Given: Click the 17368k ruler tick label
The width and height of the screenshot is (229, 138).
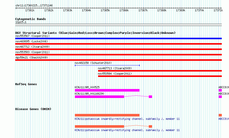Looking at the screenshot, I should tap(162, 10).
